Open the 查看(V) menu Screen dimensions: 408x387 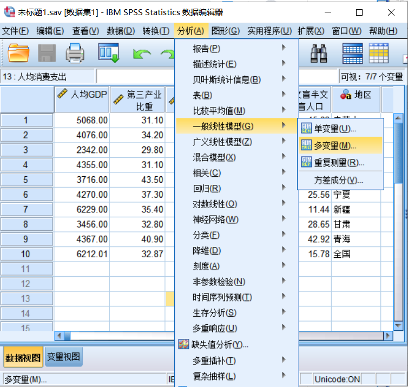[85, 31]
